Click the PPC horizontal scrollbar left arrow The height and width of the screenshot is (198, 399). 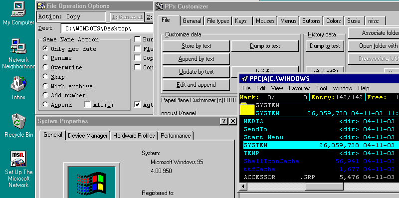[x=243, y=187]
